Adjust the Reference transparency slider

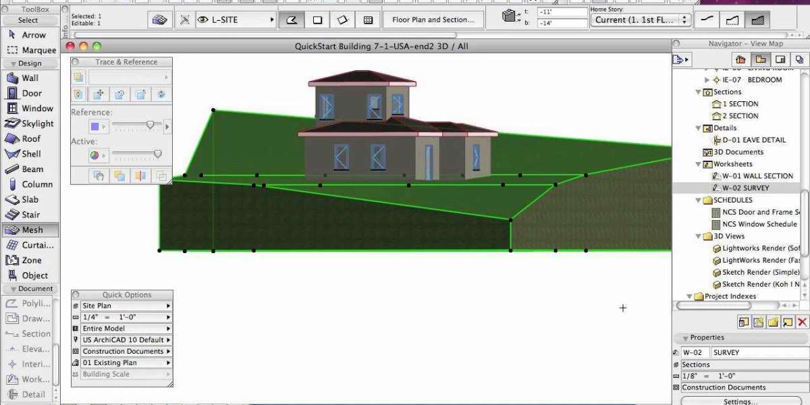pos(150,125)
